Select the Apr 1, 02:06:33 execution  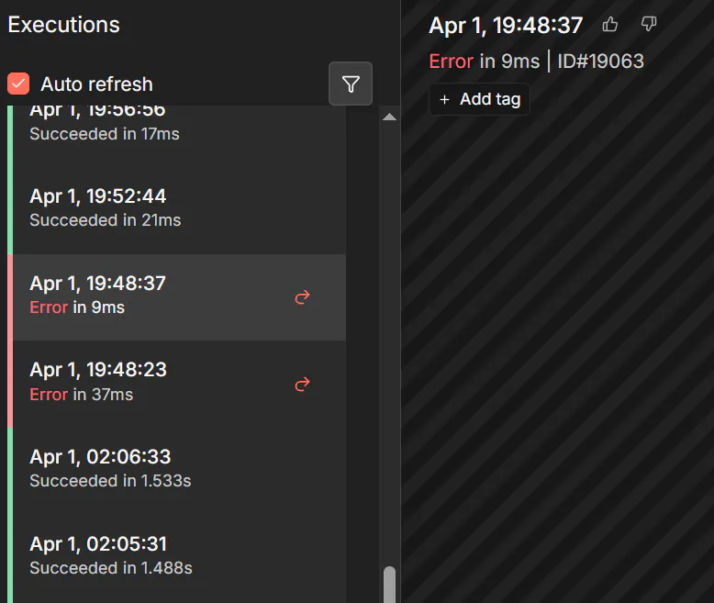[138, 468]
